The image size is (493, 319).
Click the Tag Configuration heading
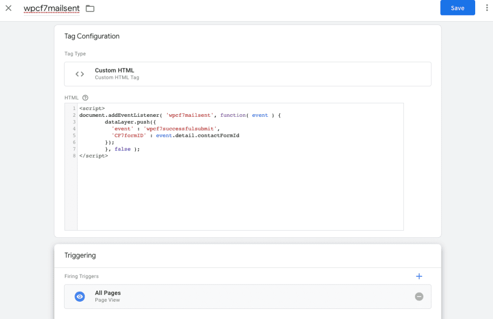[92, 36]
